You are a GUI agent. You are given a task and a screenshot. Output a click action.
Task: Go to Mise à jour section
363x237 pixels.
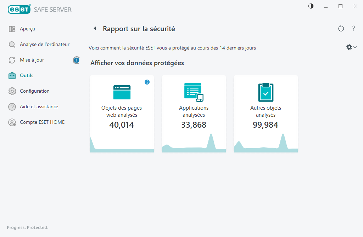(x=32, y=60)
